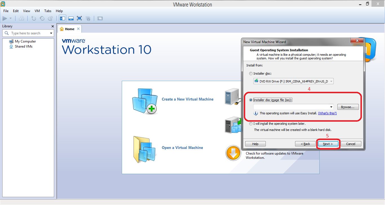The height and width of the screenshot is (205, 385).
Task: Click the orange download updates icon
Action: tap(233, 153)
